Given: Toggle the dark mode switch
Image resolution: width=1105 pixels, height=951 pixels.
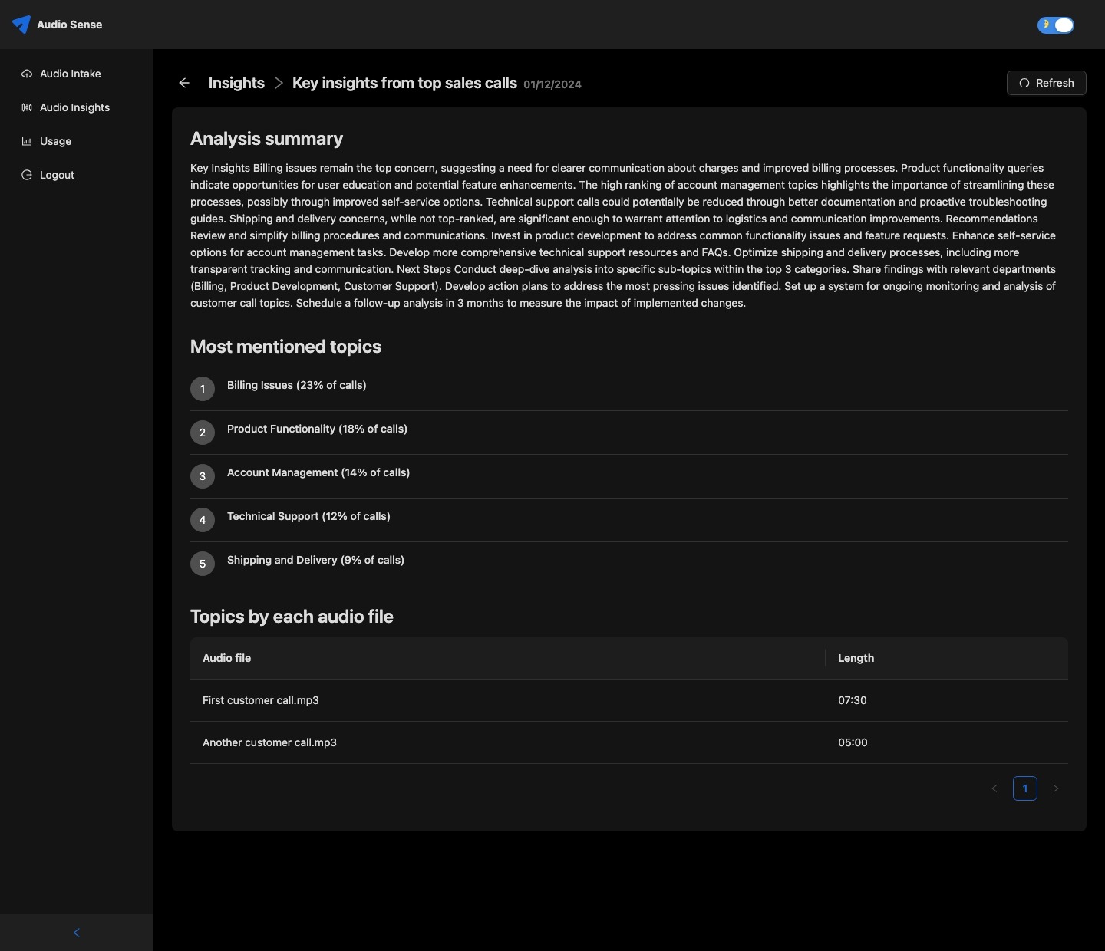Looking at the screenshot, I should pos(1056,25).
